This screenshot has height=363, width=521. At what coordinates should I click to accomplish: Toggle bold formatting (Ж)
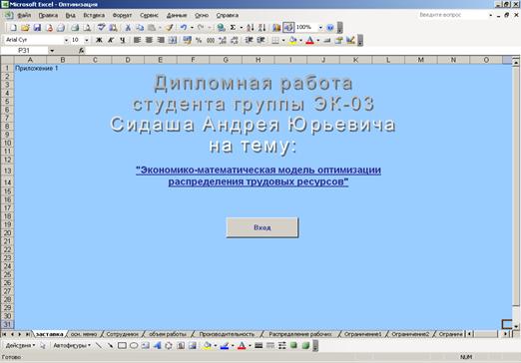point(99,40)
